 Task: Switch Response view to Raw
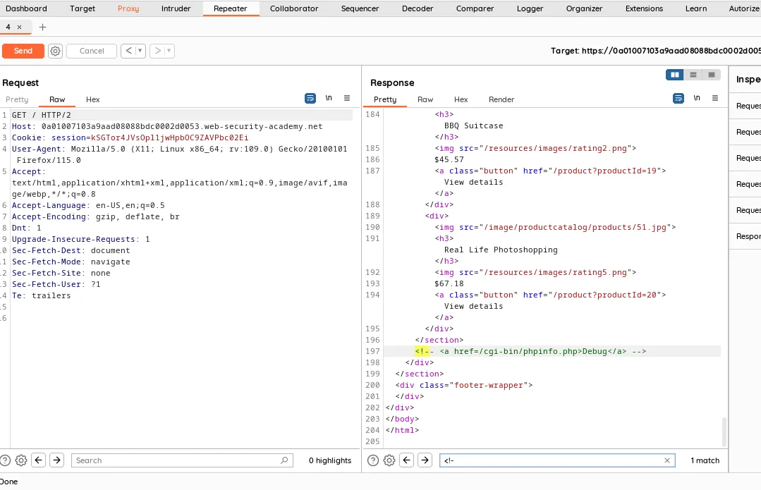425,99
